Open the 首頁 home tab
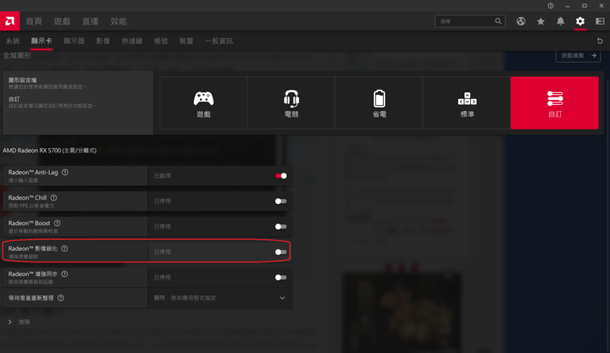The height and width of the screenshot is (353, 610). pyautogui.click(x=34, y=21)
